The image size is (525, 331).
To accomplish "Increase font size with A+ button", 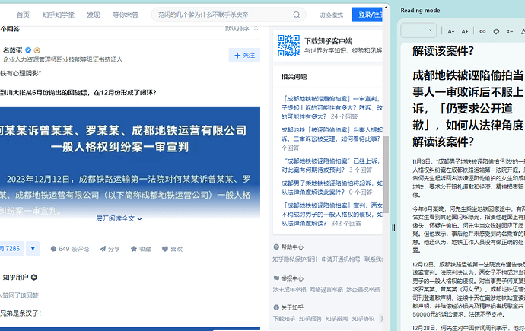I will click(466, 31).
